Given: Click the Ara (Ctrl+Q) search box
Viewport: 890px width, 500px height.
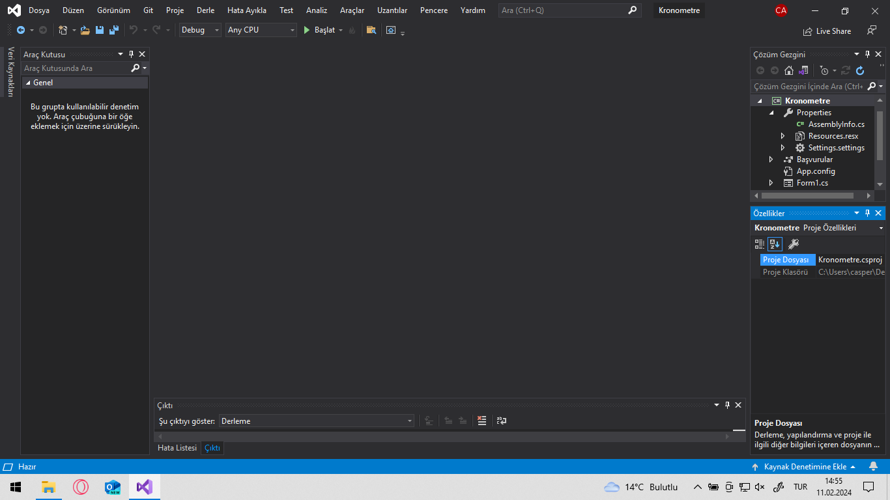Looking at the screenshot, I should click(x=569, y=10).
